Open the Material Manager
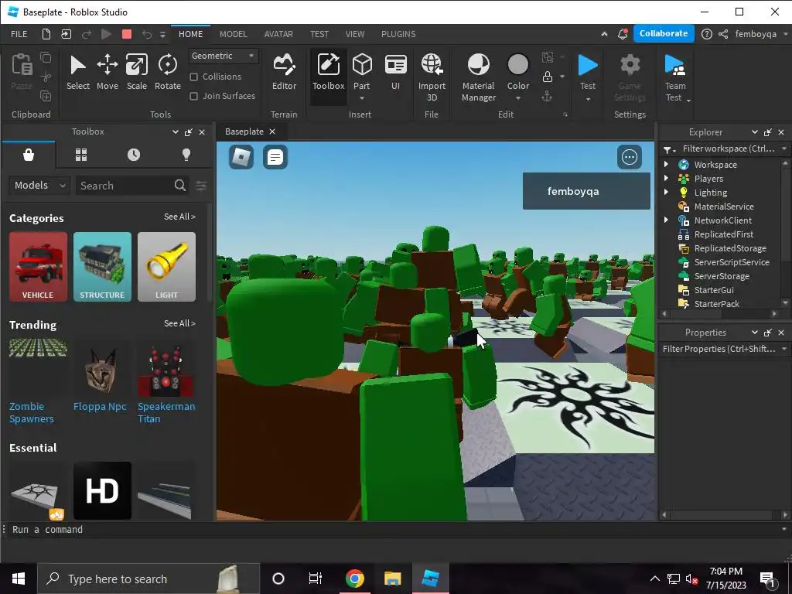 click(x=478, y=78)
